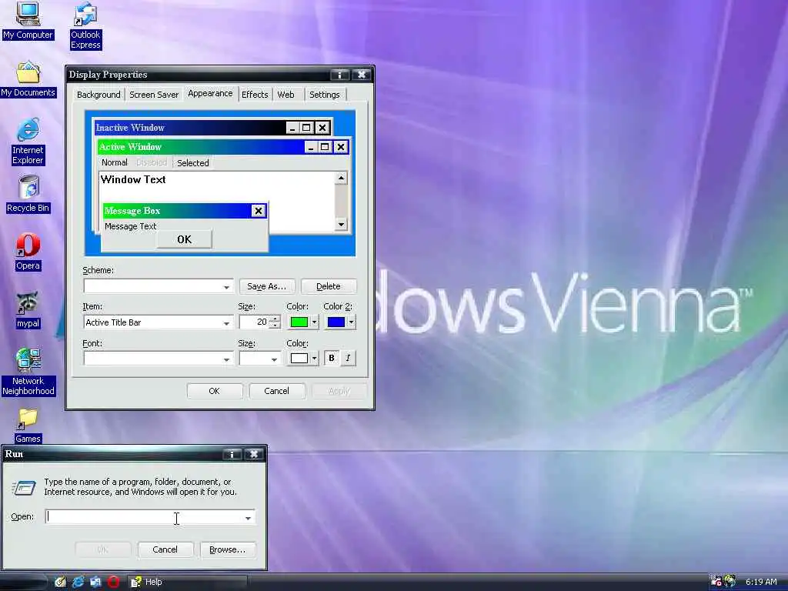Screen dimensions: 788x591
Task: Open the Web tab
Action: coord(286,95)
